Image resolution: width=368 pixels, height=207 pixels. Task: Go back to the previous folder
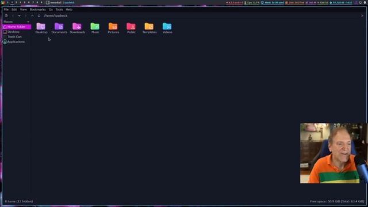coord(13,16)
